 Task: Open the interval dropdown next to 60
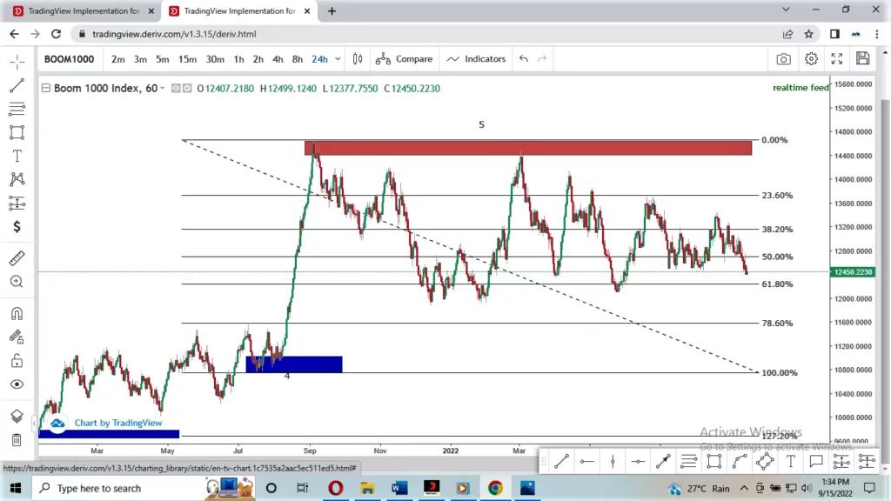pyautogui.click(x=163, y=88)
